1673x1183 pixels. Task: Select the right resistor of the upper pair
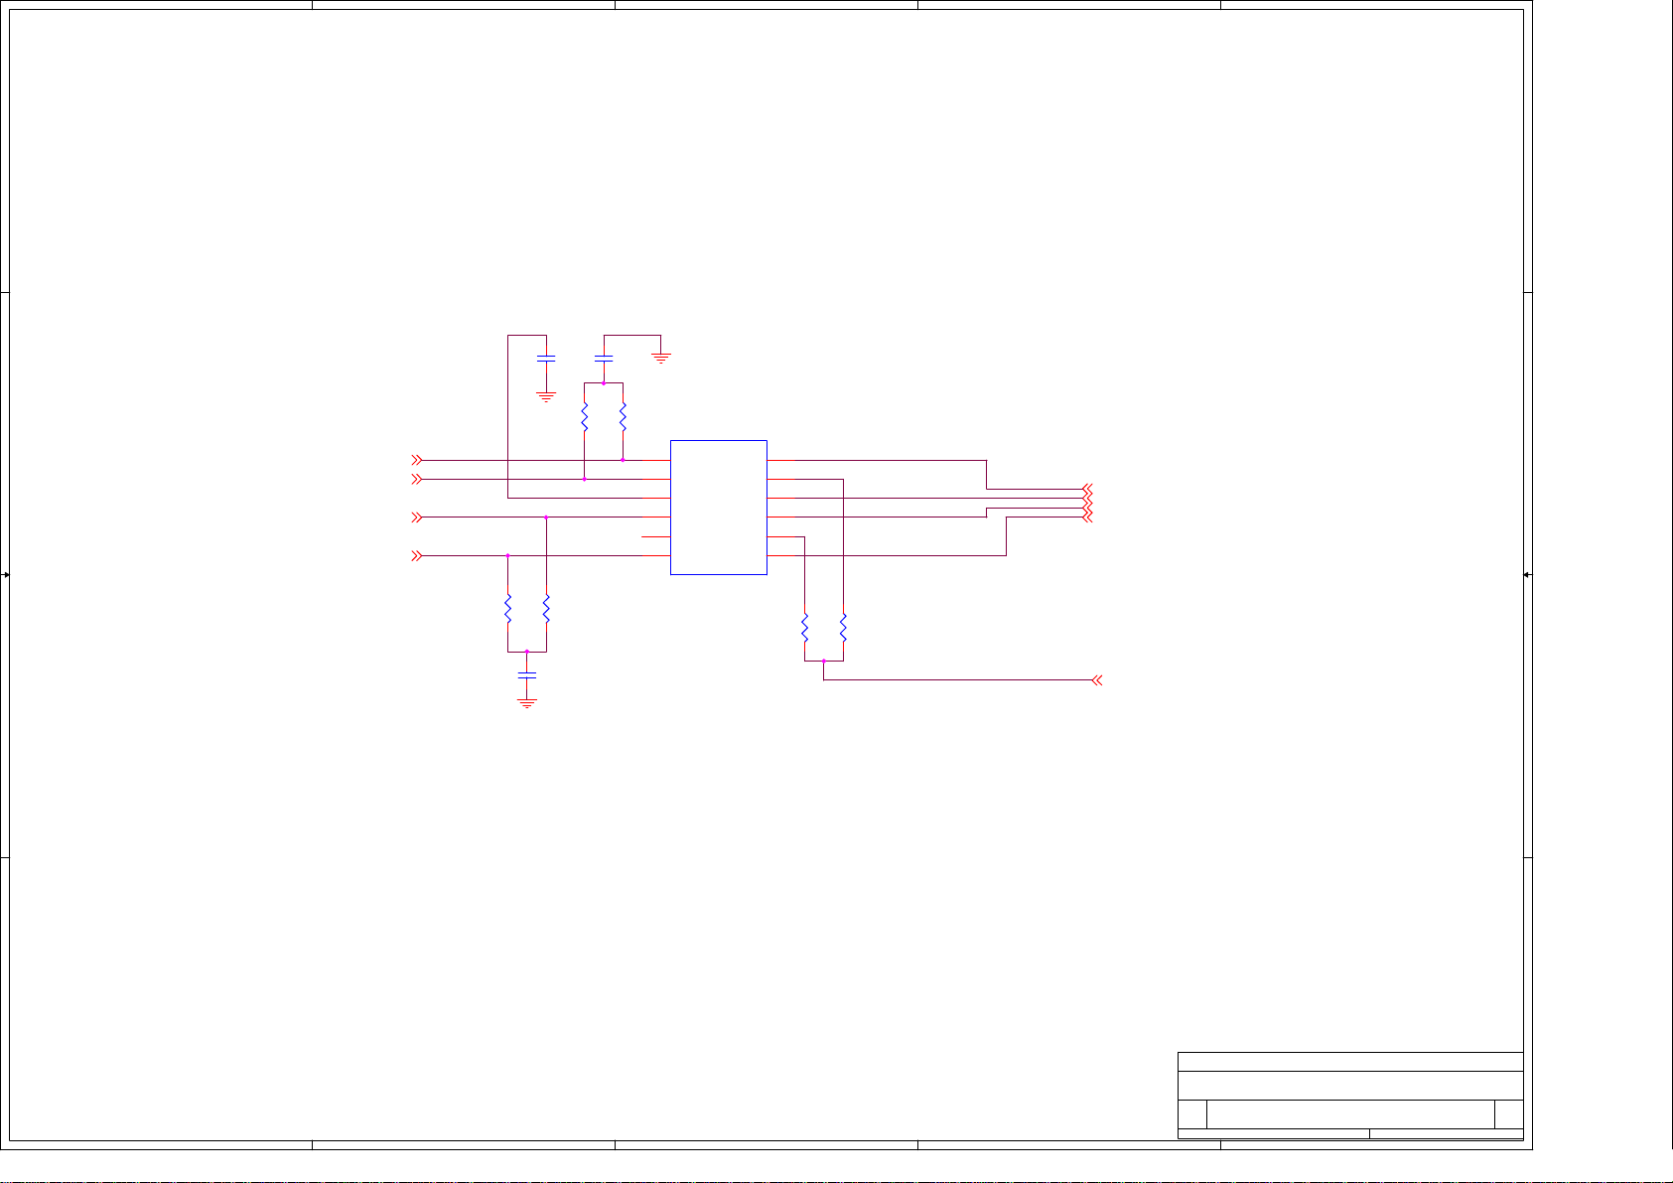[623, 417]
